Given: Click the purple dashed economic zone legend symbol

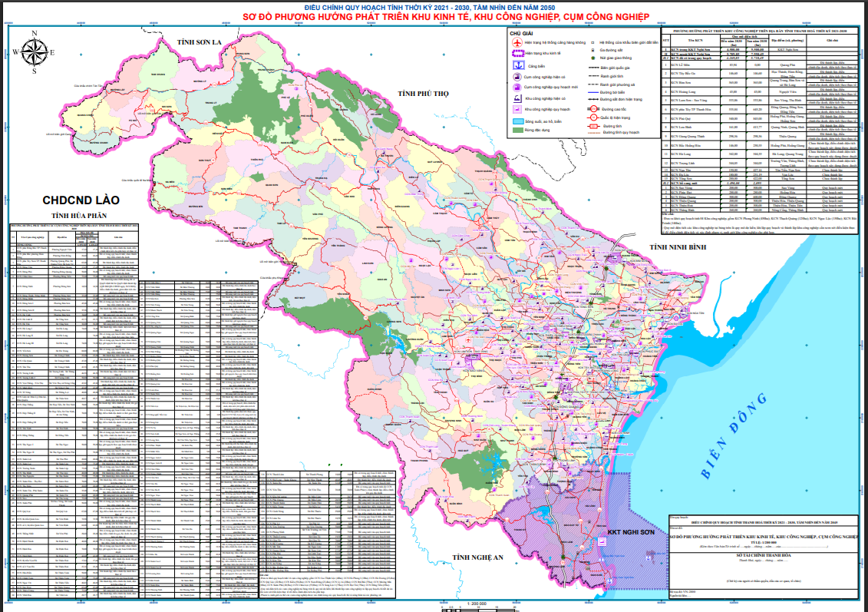Looking at the screenshot, I should click(518, 53).
